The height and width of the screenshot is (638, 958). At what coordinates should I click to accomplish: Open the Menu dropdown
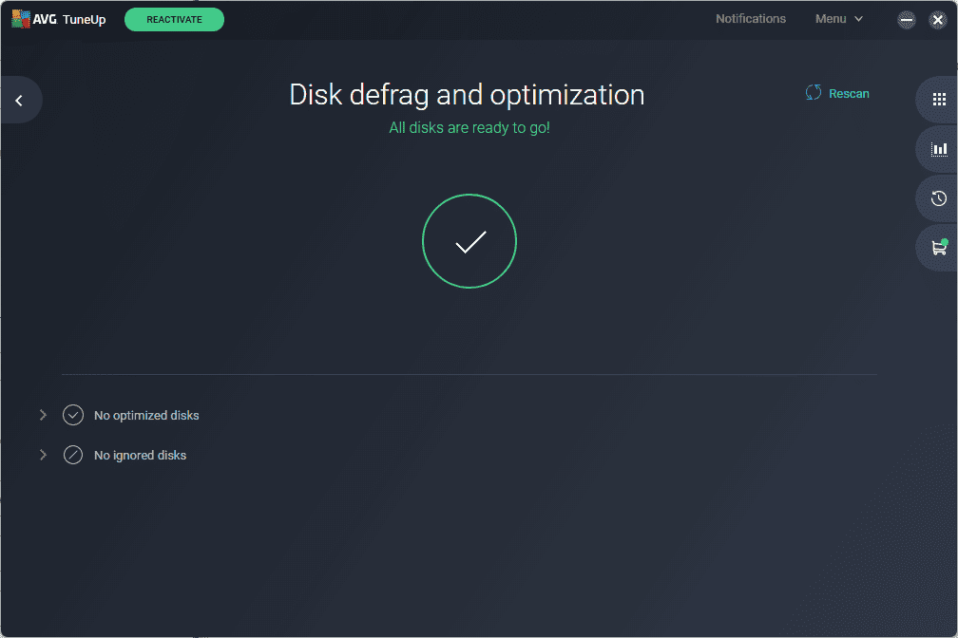[x=839, y=19]
